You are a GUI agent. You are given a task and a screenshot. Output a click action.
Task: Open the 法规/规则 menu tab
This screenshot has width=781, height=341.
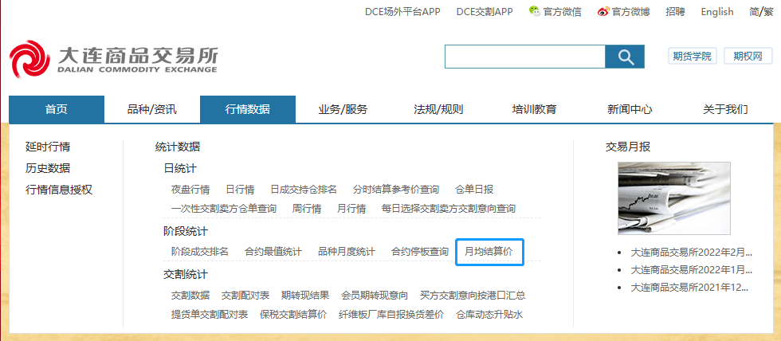click(438, 109)
